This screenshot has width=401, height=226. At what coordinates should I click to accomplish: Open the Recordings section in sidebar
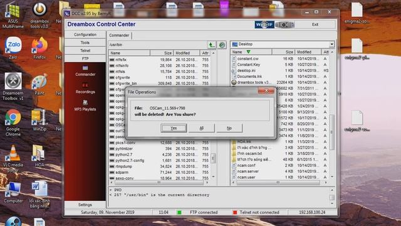[x=85, y=89]
